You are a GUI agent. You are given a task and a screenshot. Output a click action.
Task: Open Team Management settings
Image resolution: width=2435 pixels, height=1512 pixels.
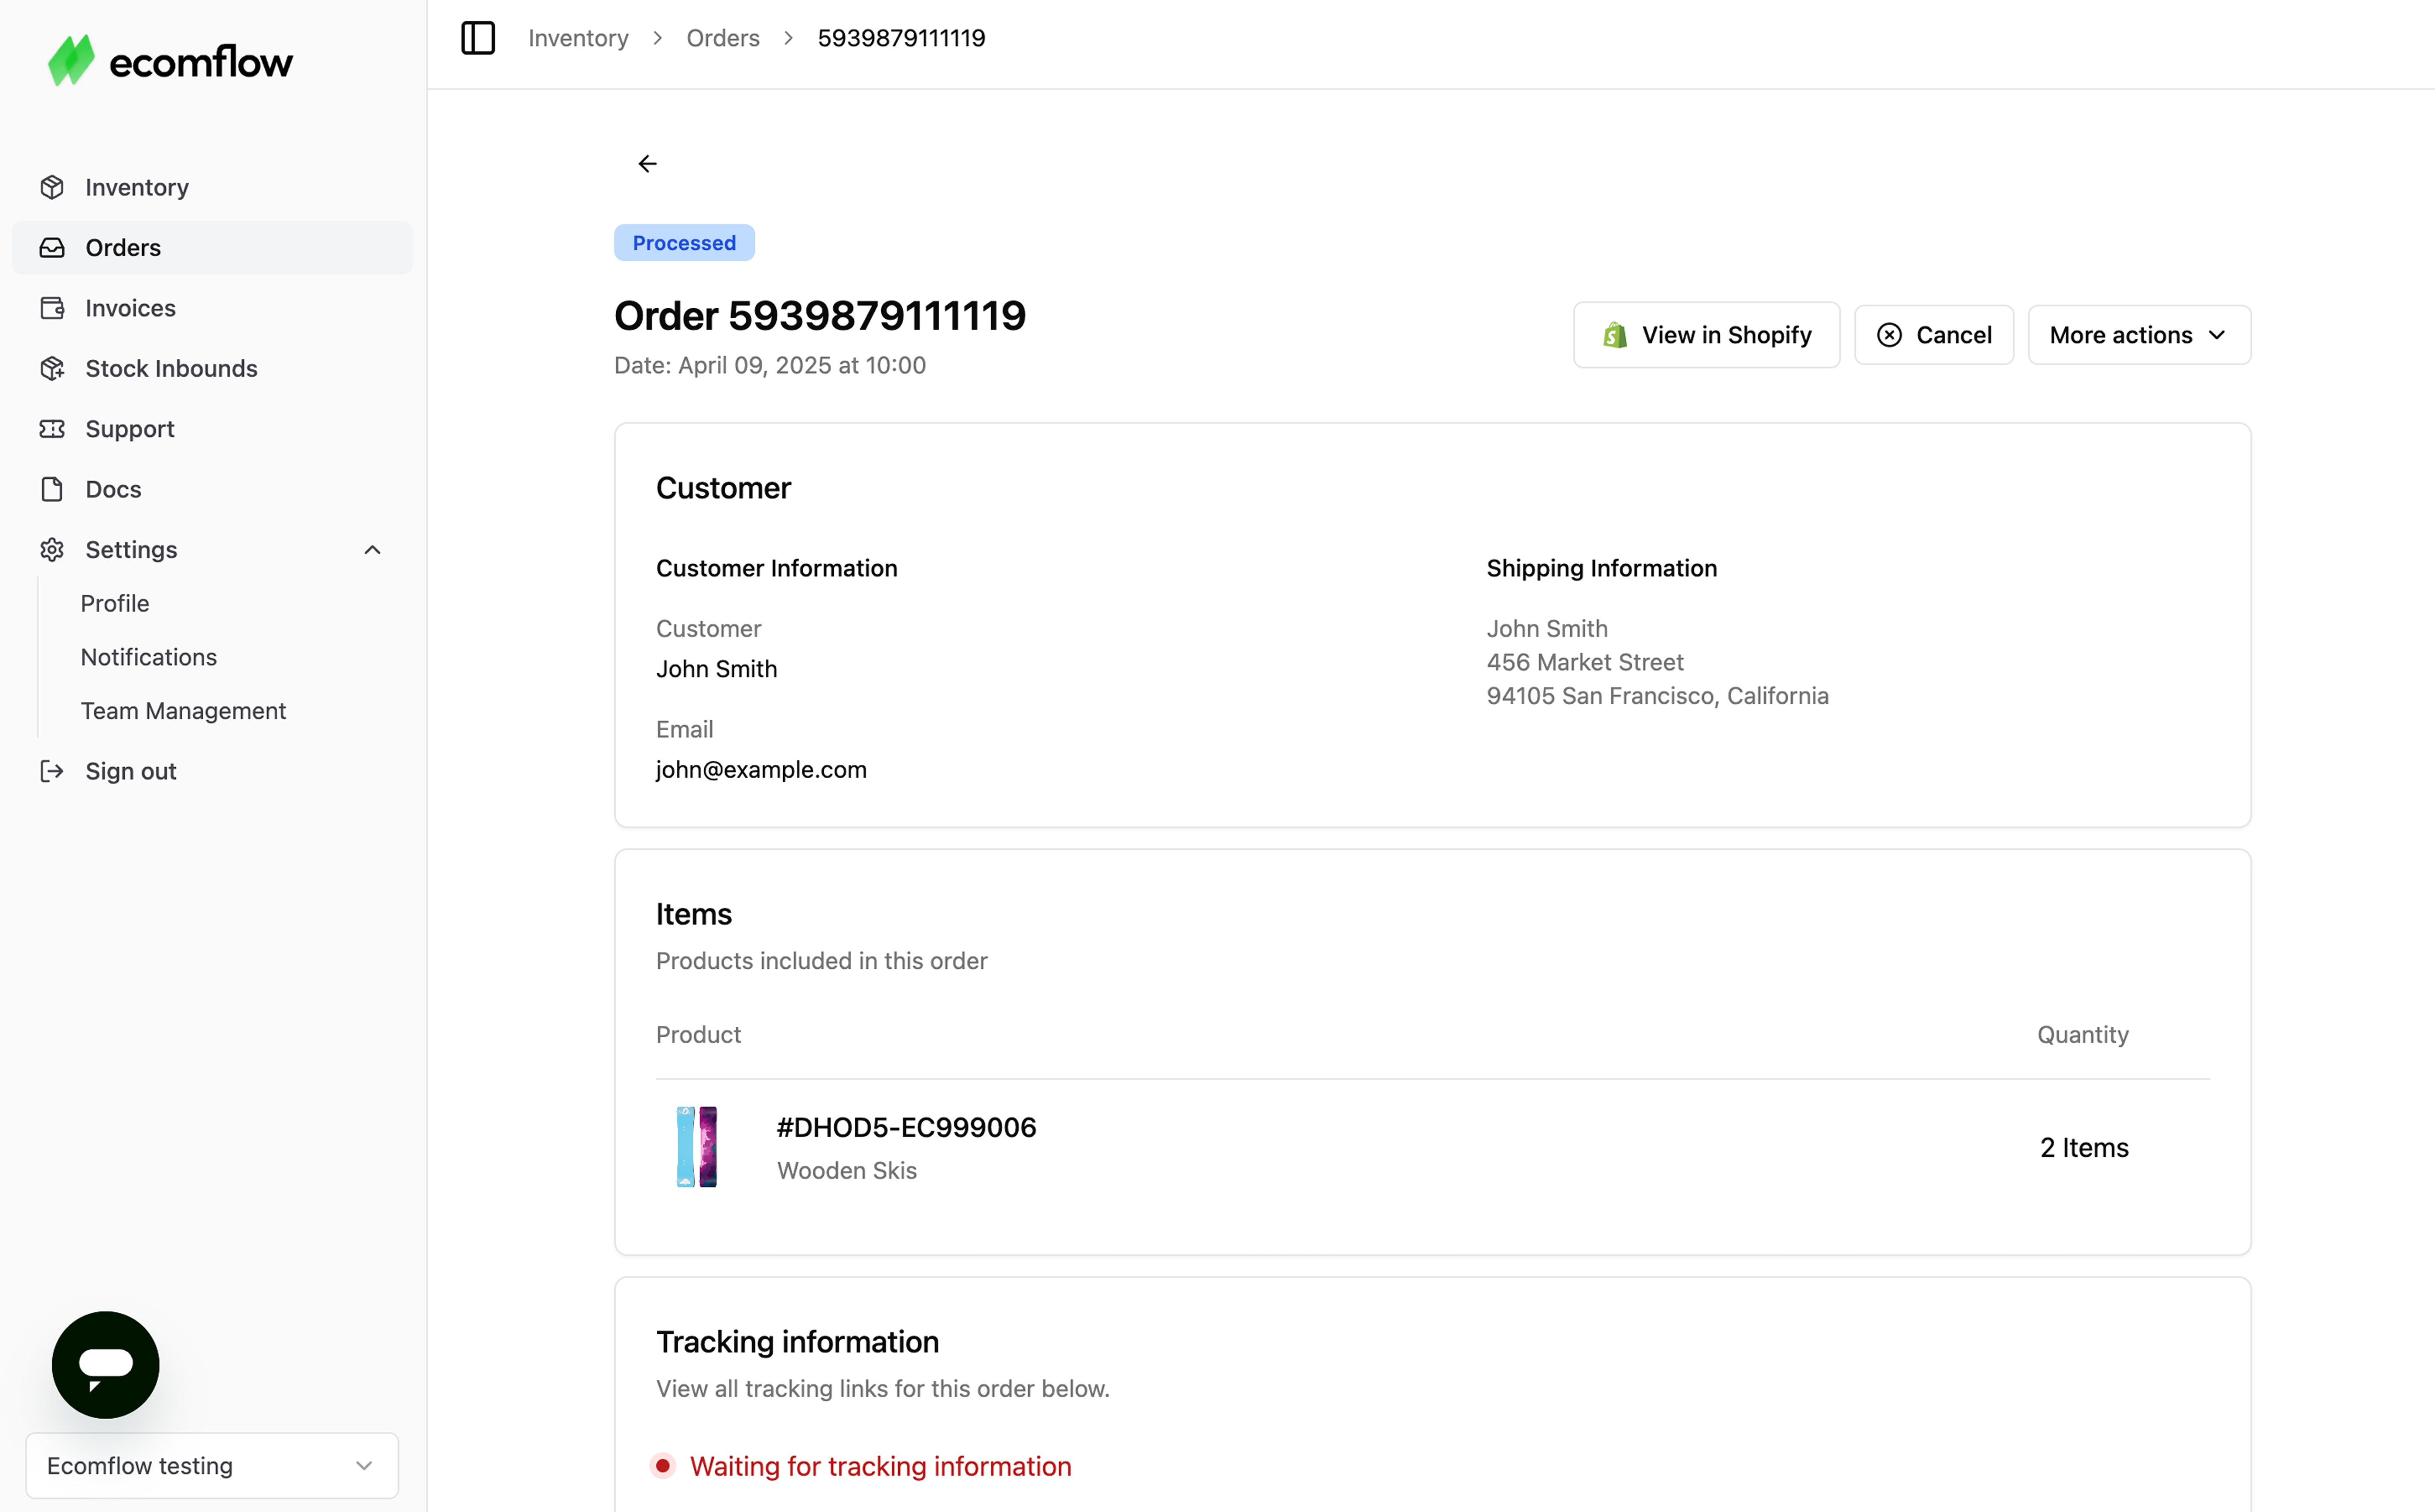point(183,711)
